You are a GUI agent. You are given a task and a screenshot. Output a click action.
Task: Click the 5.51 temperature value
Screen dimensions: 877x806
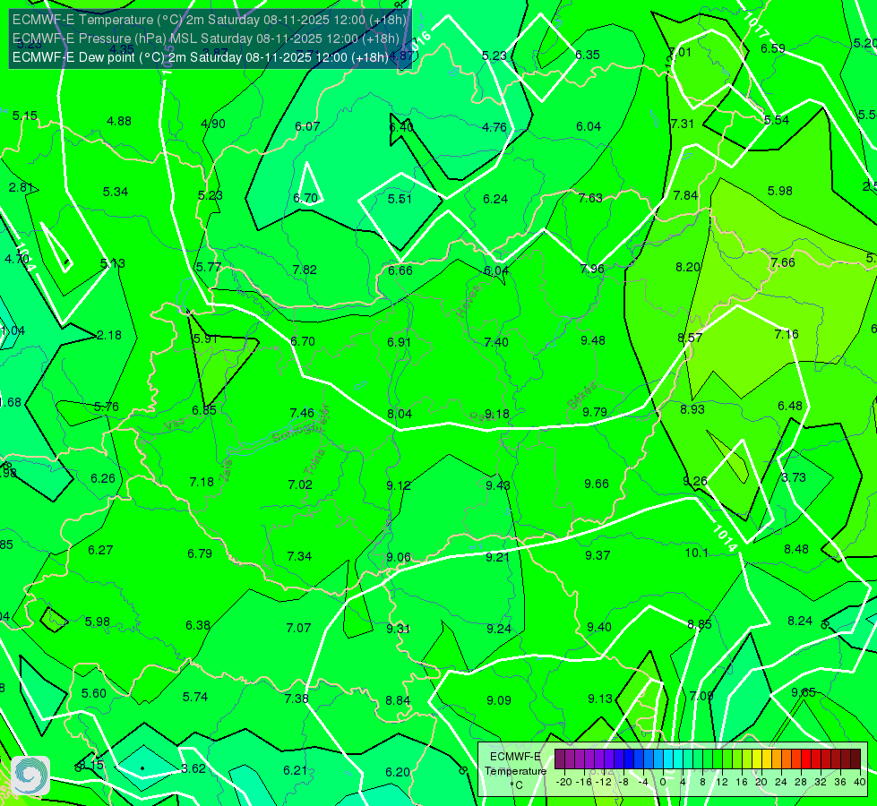click(x=400, y=199)
